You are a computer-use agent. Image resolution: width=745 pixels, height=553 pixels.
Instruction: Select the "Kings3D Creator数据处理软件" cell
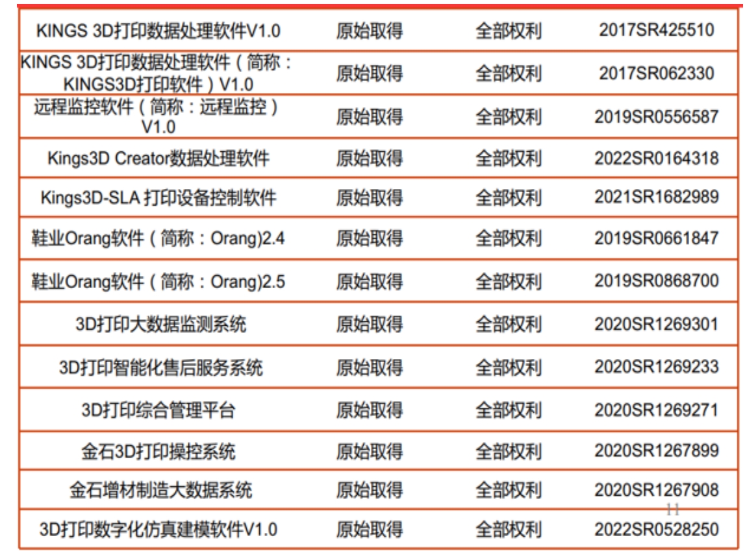(158, 158)
